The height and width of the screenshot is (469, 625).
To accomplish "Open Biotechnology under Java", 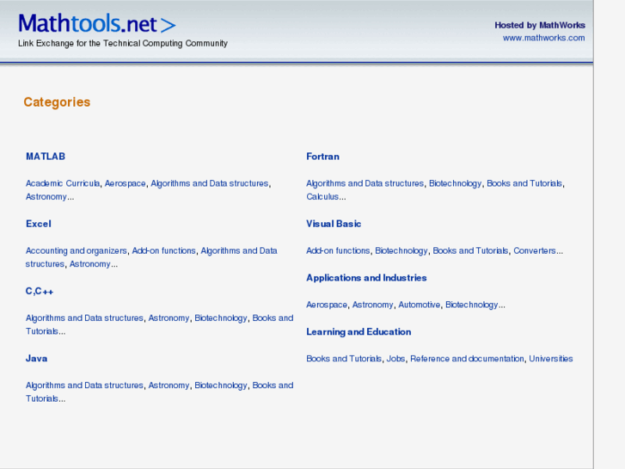I will point(221,386).
